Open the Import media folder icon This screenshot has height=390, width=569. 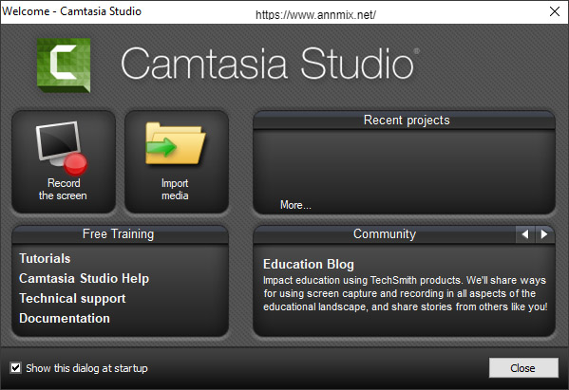click(x=176, y=144)
